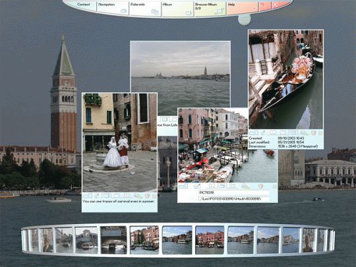Click the open book icon under gondola photo

click(x=272, y=133)
